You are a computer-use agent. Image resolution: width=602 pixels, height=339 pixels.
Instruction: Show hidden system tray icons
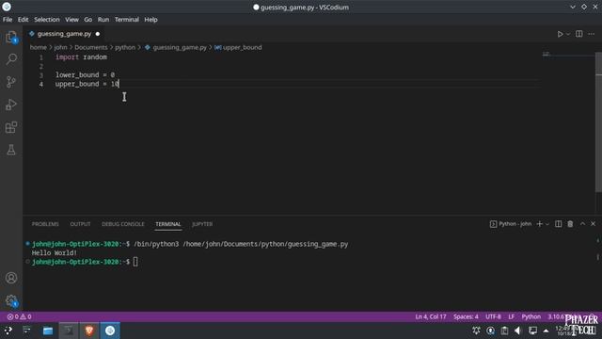pyautogui.click(x=546, y=331)
